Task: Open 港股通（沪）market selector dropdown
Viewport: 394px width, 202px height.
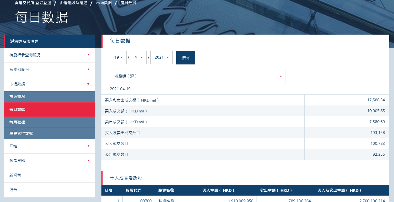Action: coord(198,76)
